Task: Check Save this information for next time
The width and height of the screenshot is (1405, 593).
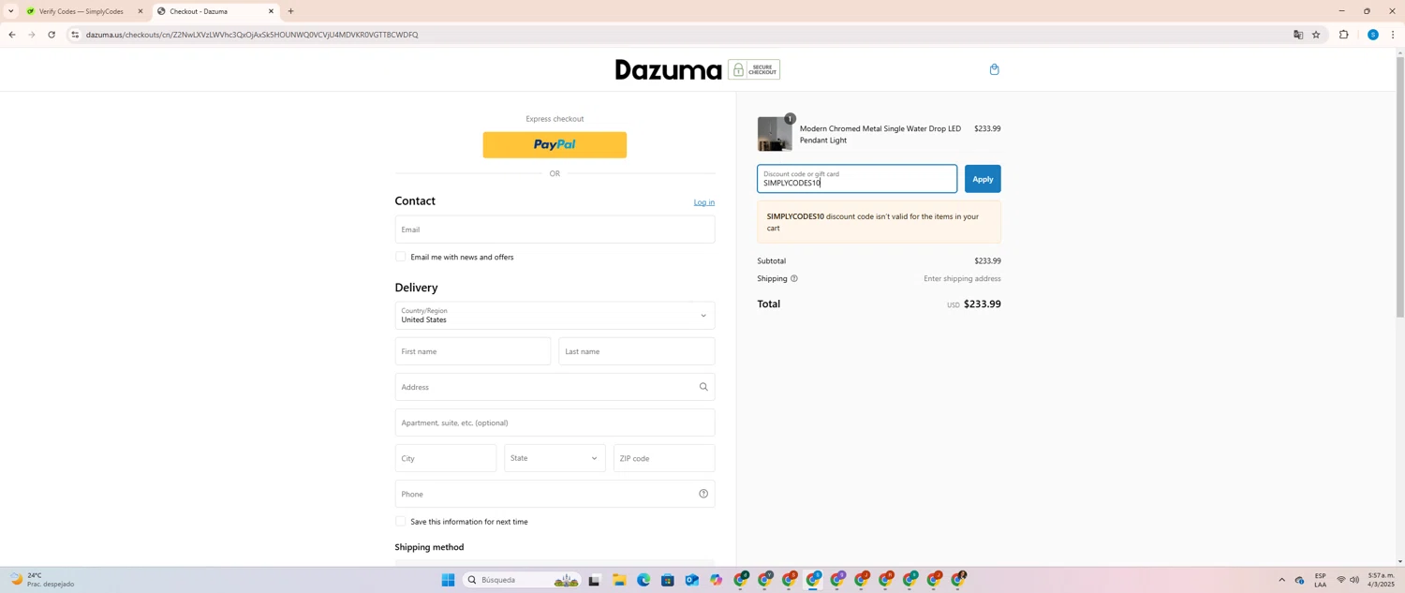Action: pyautogui.click(x=401, y=522)
